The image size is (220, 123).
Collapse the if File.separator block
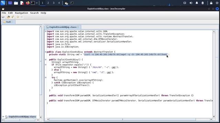click(x=46, y=65)
